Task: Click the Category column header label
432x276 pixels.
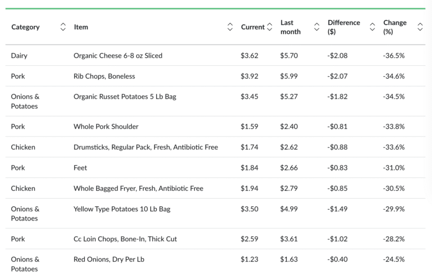Action: pos(25,27)
